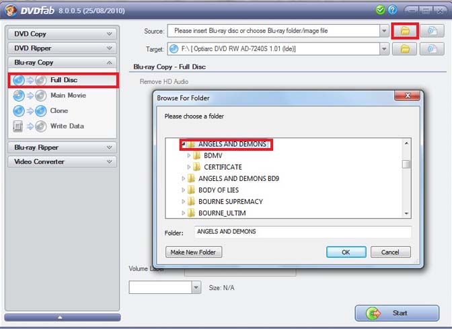Click the Source path field

(x=273, y=31)
